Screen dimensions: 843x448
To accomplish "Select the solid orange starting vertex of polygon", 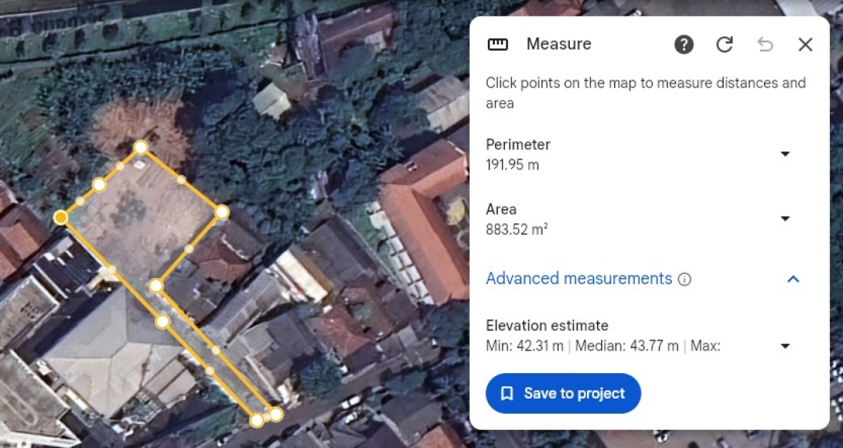I will coord(61,217).
